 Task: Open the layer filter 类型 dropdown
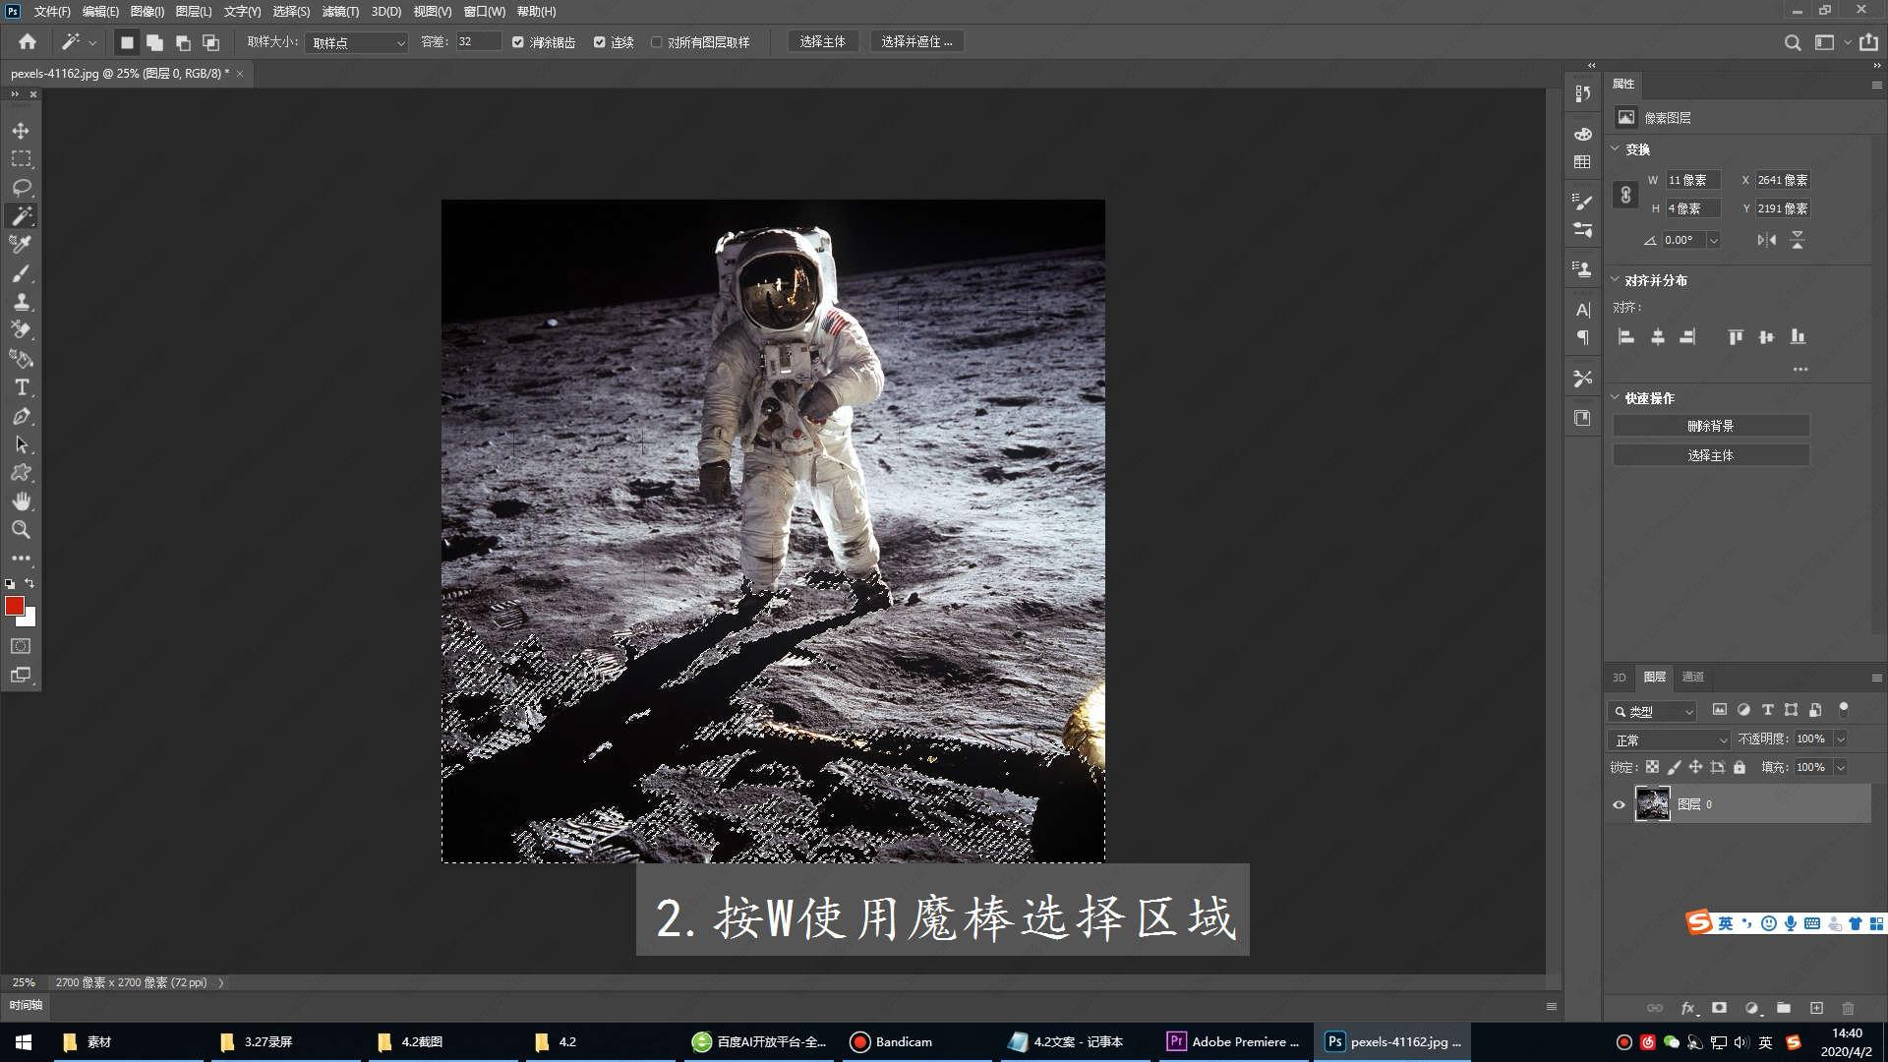(1653, 711)
